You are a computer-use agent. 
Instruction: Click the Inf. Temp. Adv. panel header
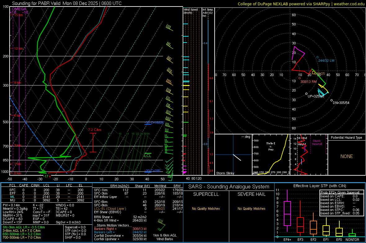coord(208,13)
